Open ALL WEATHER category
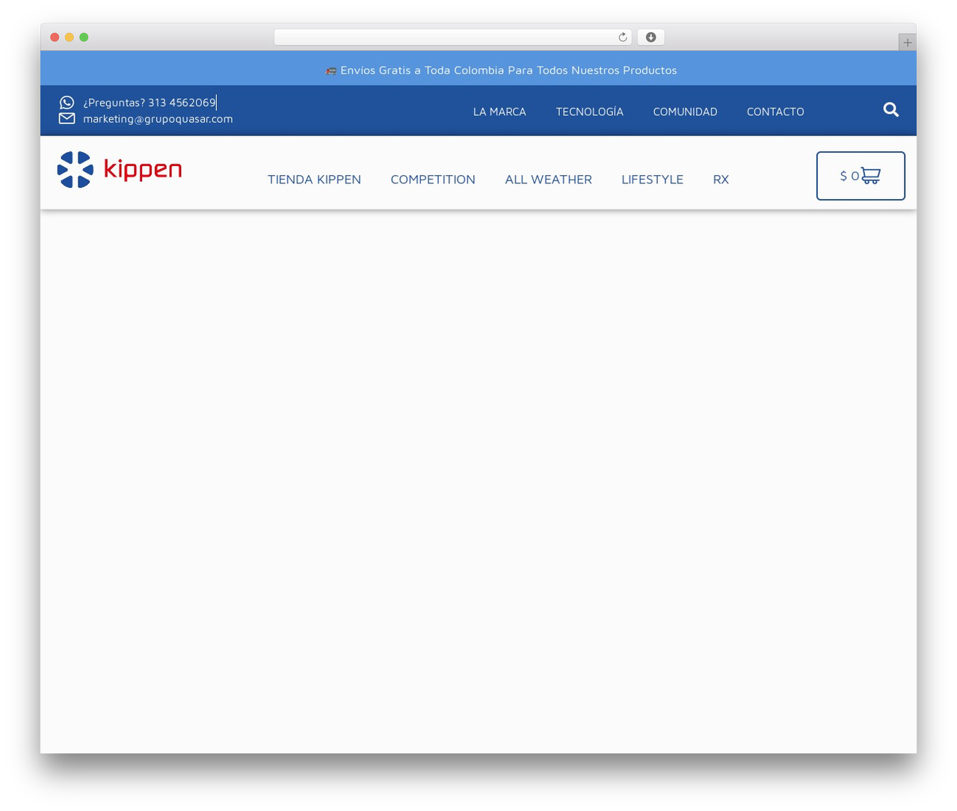957x811 pixels. click(x=548, y=180)
